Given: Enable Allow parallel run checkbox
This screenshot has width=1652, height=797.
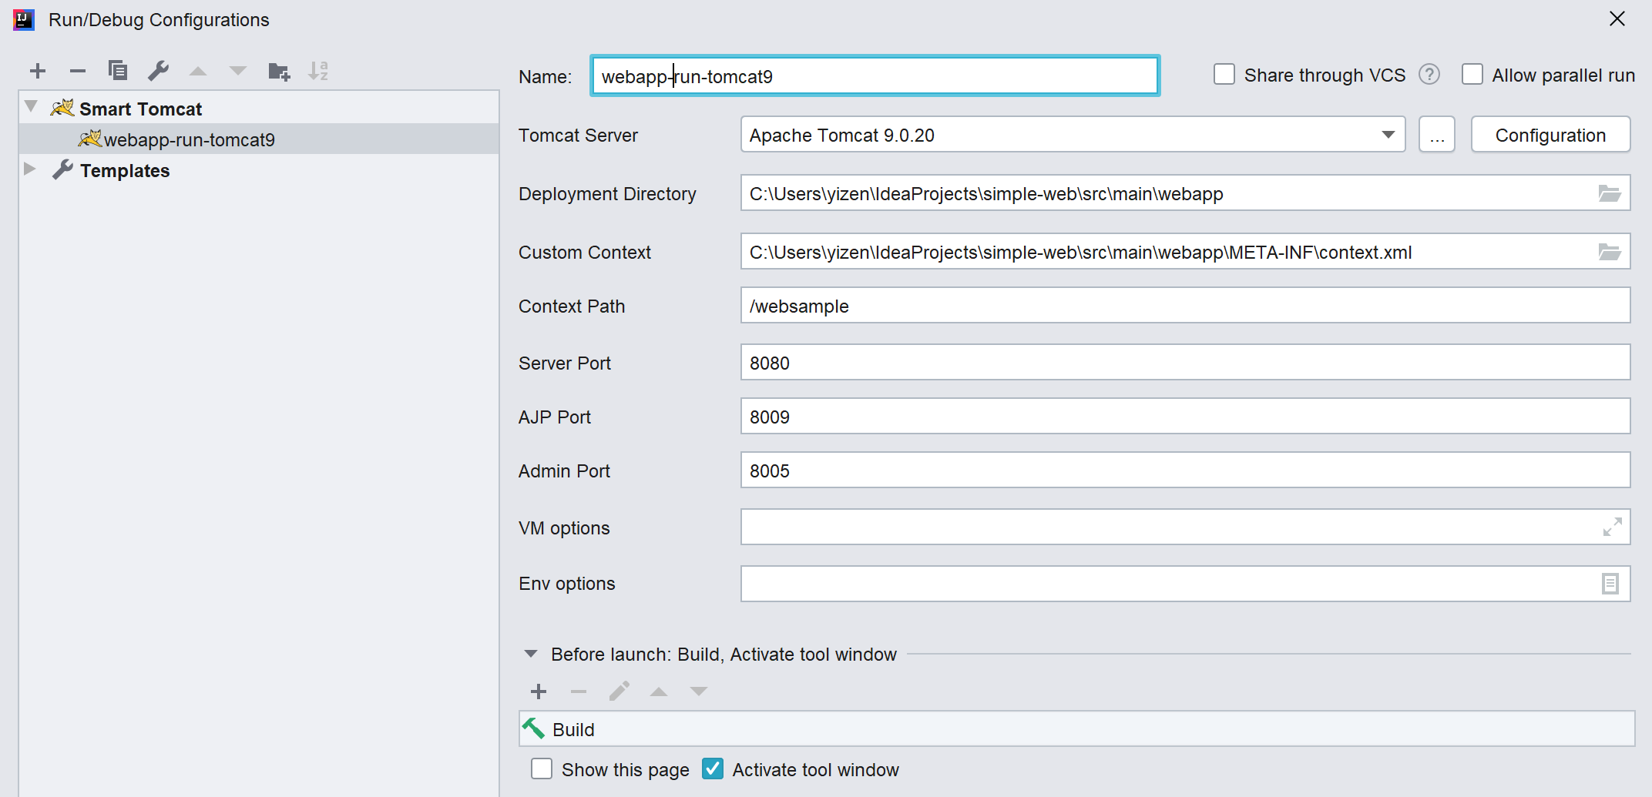Looking at the screenshot, I should coord(1472,75).
